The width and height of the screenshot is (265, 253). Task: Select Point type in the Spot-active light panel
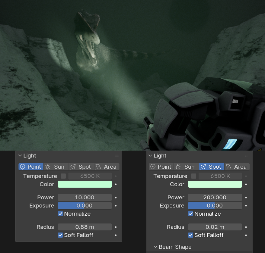(x=161, y=167)
